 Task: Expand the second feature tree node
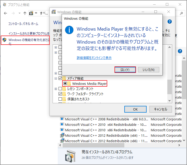pyautogui.click(x=56, y=52)
